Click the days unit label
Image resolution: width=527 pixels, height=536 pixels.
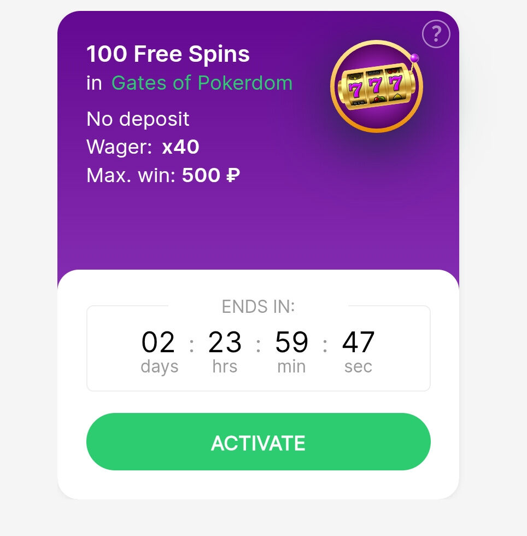point(159,367)
